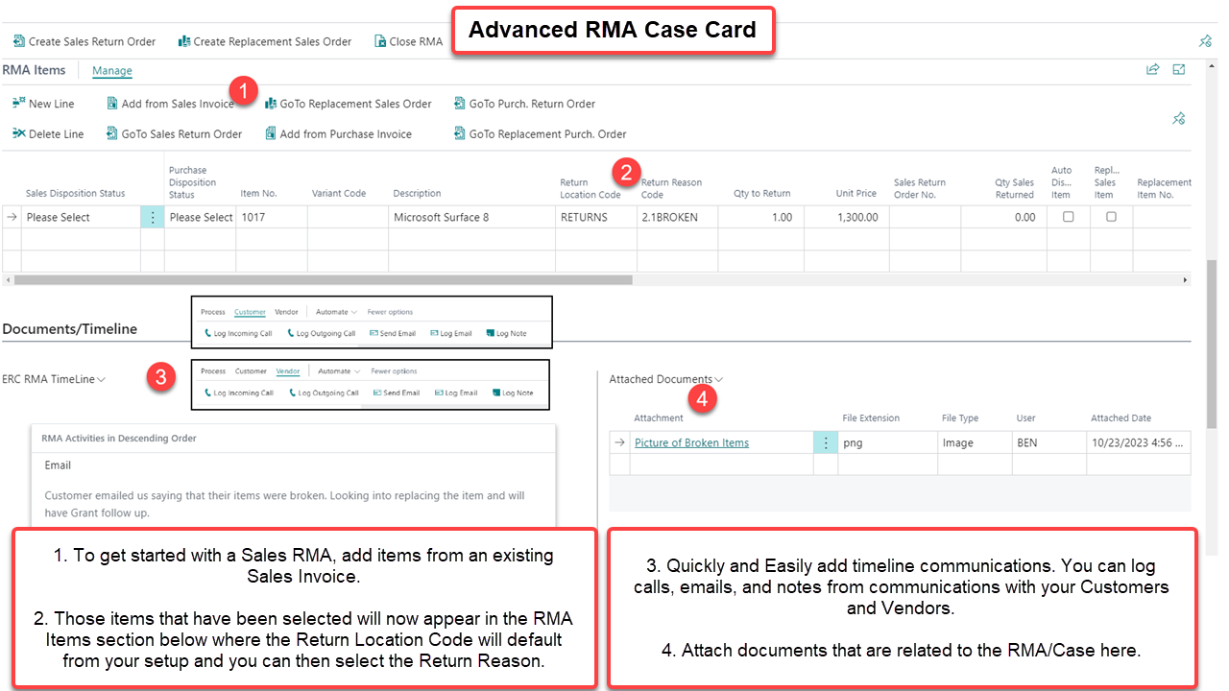Open options for Picture of Broken Items row
Image resolution: width=1229 pixels, height=691 pixels.
tap(825, 442)
